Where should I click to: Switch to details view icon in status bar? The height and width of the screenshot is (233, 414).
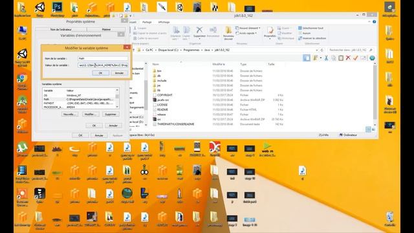pyautogui.click(x=368, y=129)
